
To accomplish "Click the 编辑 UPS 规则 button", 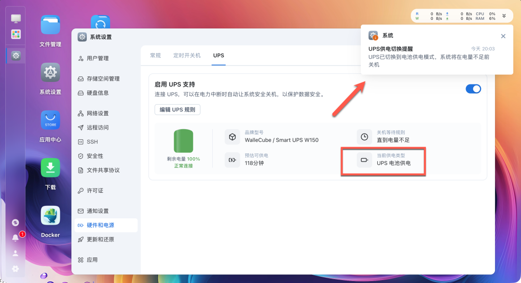I will (178, 109).
